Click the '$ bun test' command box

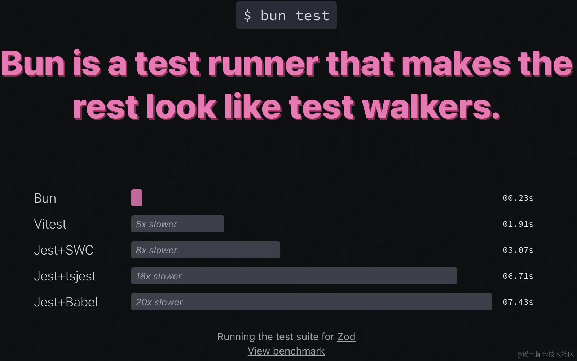coord(286,15)
